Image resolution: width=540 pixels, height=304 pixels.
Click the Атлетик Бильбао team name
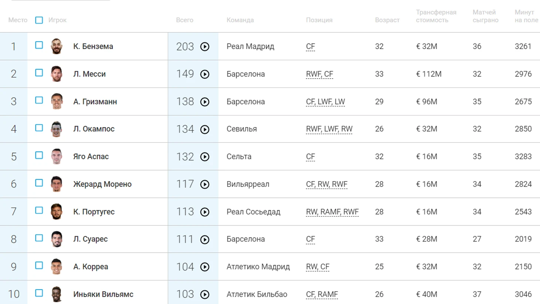pos(257,294)
